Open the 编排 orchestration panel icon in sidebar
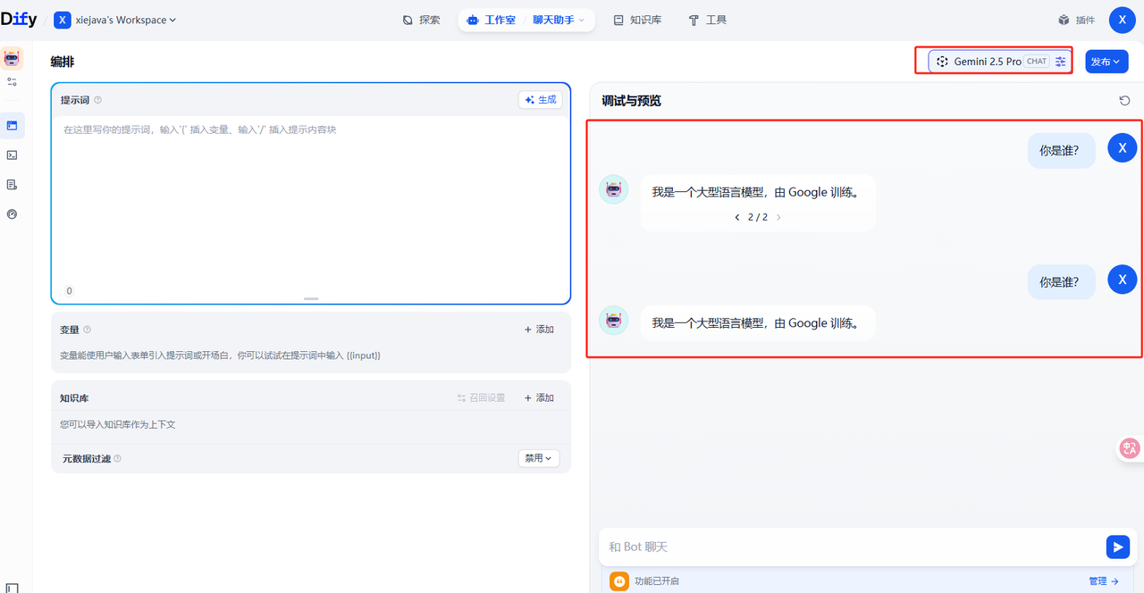This screenshot has width=1144, height=593. click(x=12, y=125)
